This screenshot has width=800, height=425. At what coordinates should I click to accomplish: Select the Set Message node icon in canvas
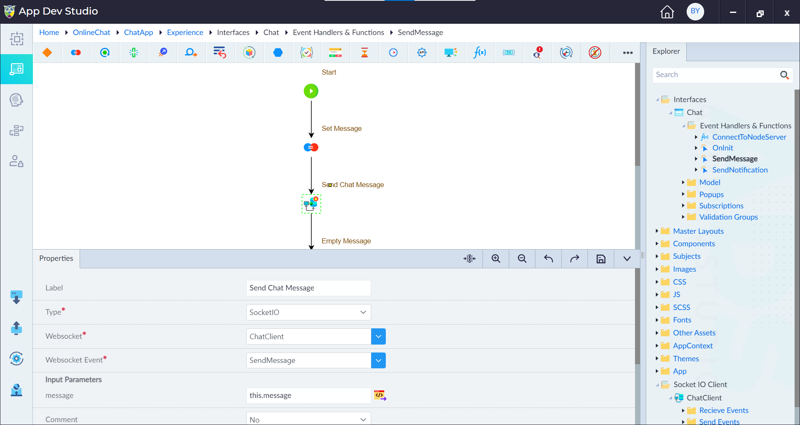click(x=311, y=147)
